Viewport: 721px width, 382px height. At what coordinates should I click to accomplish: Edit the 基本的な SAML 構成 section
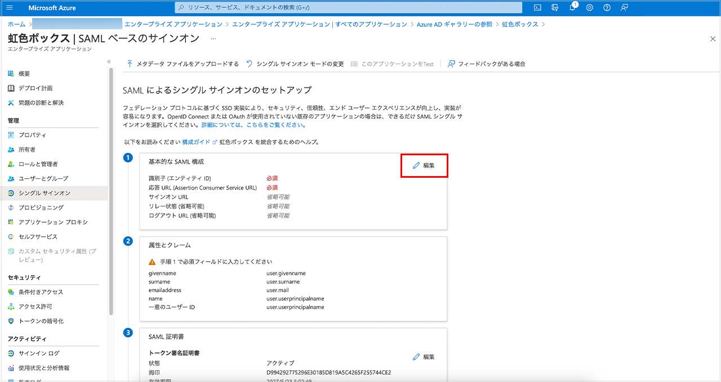[x=424, y=165]
